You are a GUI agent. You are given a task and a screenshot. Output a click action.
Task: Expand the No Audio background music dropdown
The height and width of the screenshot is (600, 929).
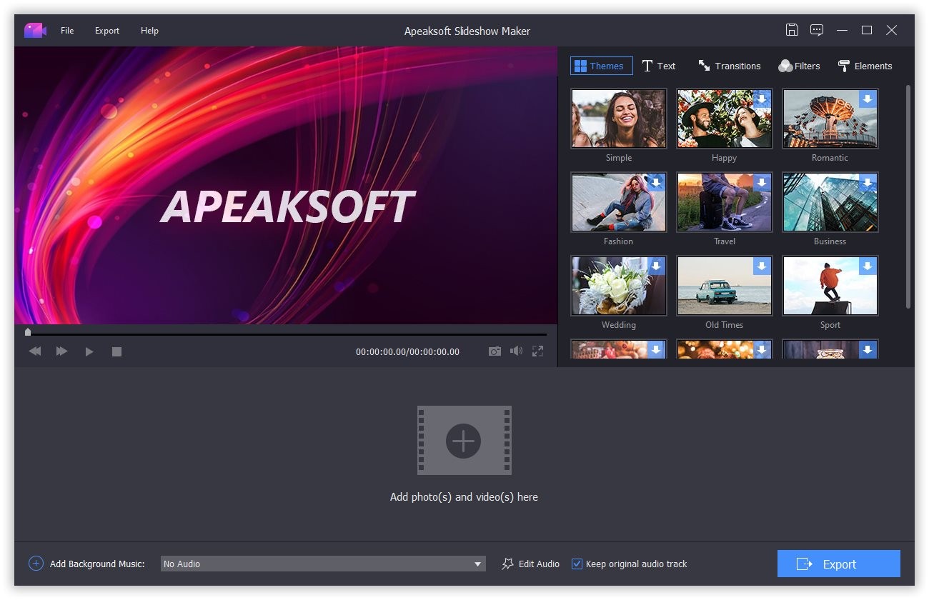tap(323, 564)
